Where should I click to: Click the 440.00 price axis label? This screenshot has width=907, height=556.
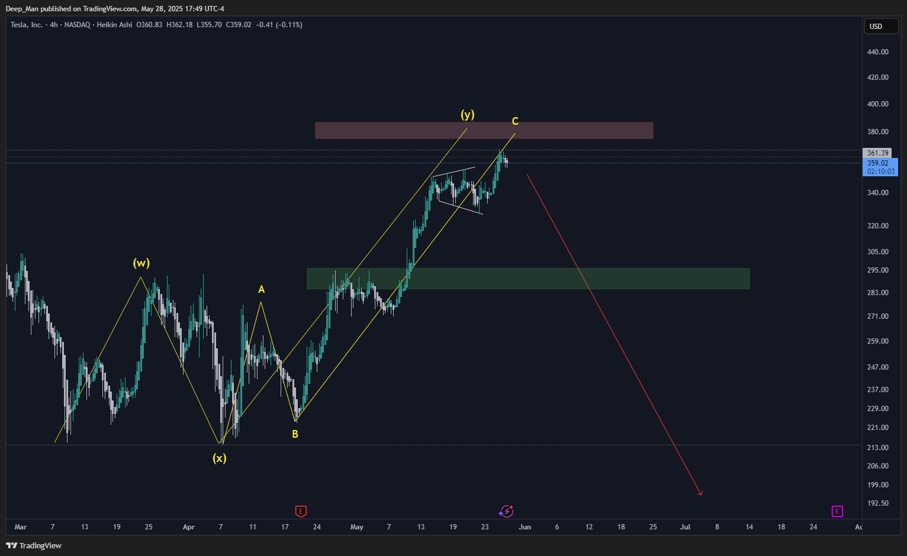pos(877,52)
